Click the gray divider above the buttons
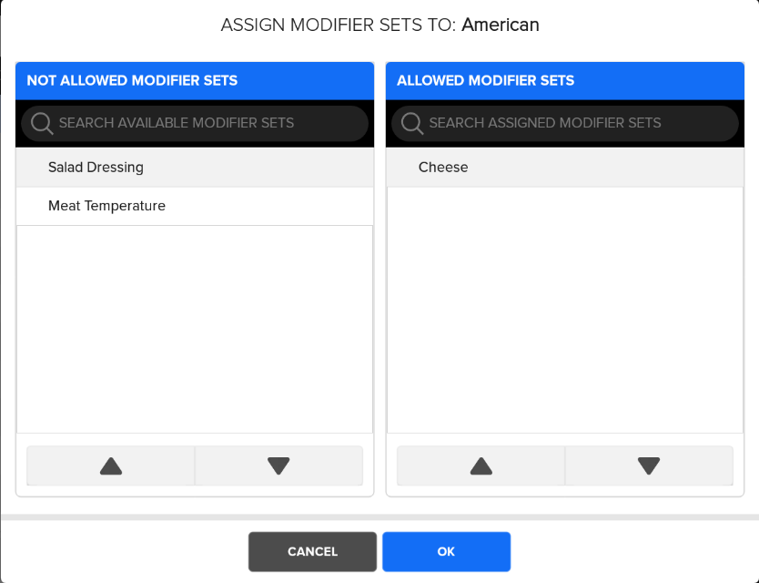 click(379, 517)
